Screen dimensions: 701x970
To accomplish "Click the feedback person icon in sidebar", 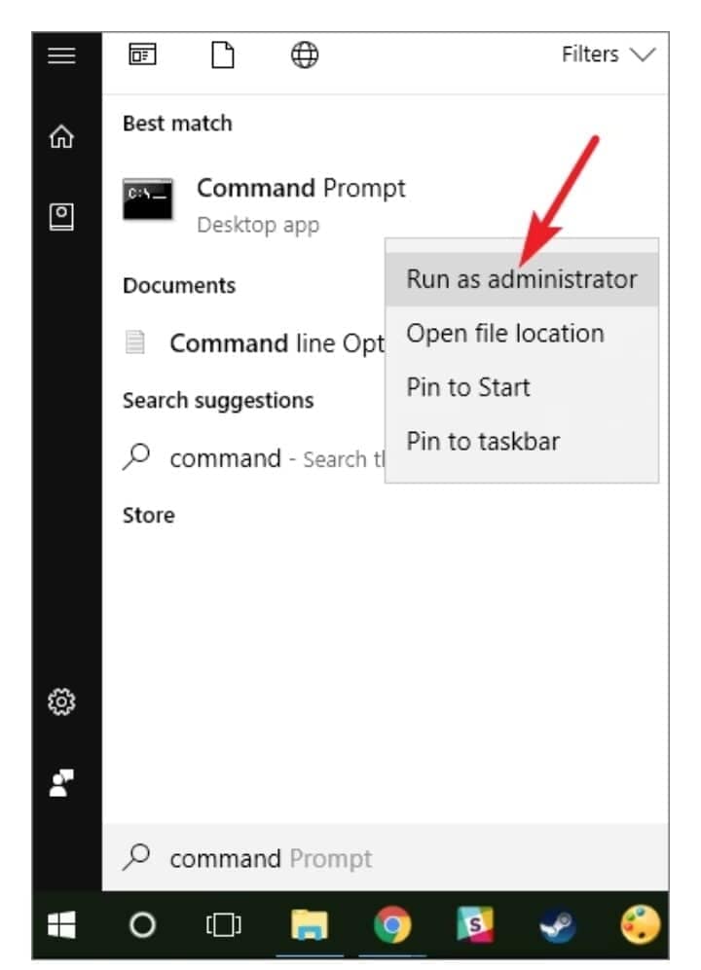I will click(63, 780).
